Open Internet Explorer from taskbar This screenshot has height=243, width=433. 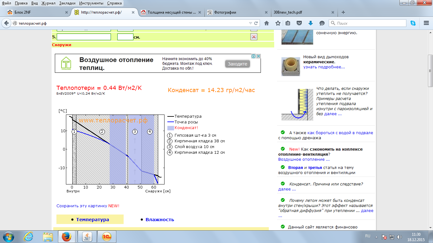click(29, 236)
